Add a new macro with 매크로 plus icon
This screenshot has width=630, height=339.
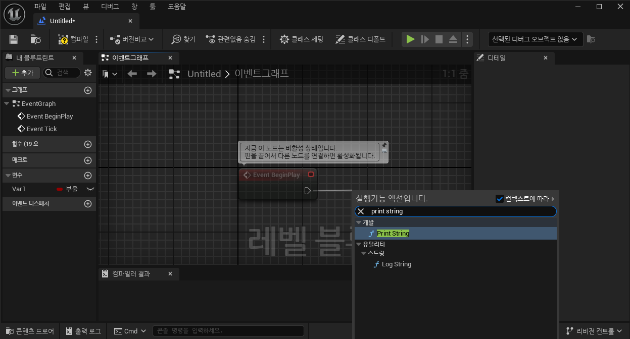click(x=88, y=160)
